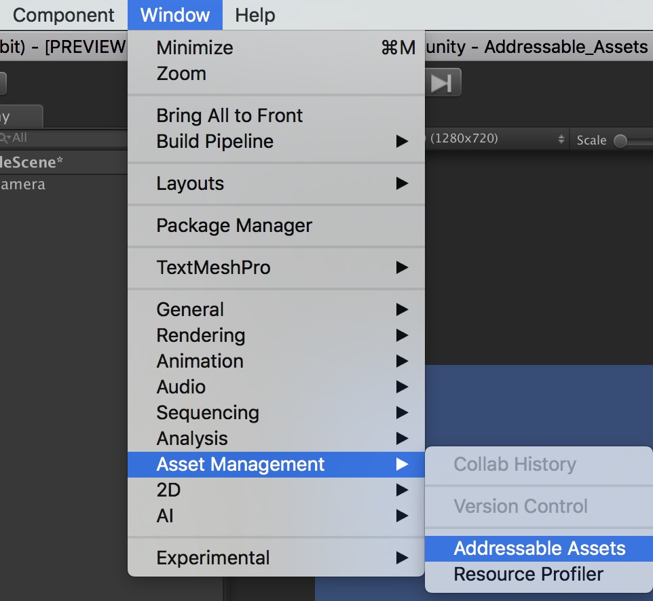Open the Component menu in menu bar
653x601 pixels.
(x=64, y=15)
